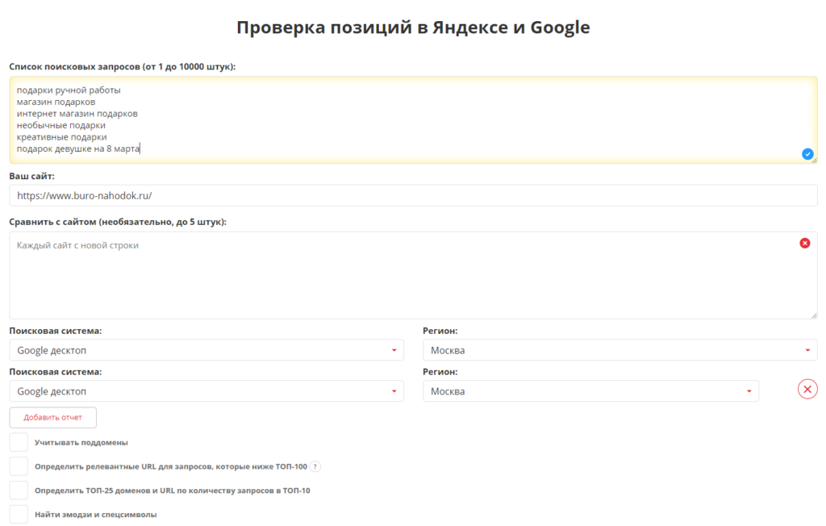Focus the Ваш сайт URL field
Viewport: 826px width, 526px height.
click(413, 195)
